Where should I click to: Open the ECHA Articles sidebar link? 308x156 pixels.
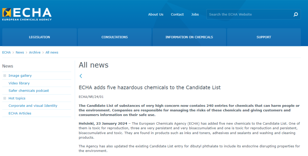click(20, 113)
